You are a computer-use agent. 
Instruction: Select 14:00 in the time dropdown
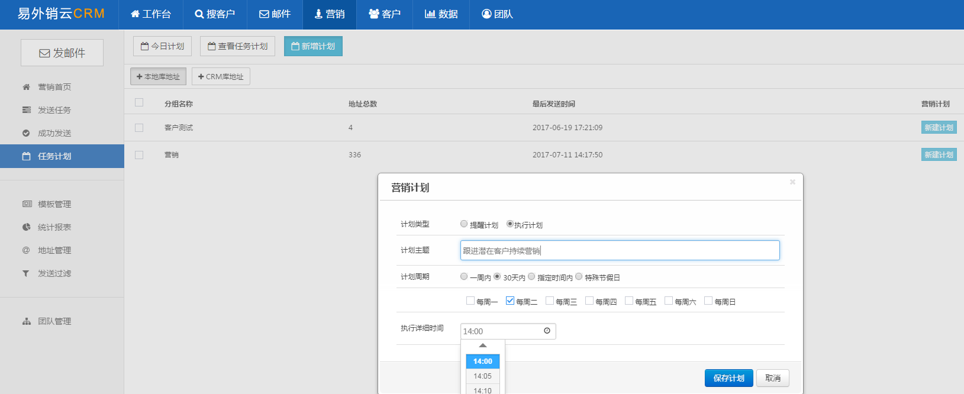tap(482, 361)
